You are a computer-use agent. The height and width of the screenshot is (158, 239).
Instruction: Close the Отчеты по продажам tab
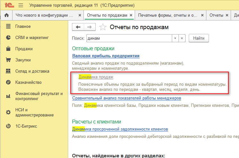[131, 15]
